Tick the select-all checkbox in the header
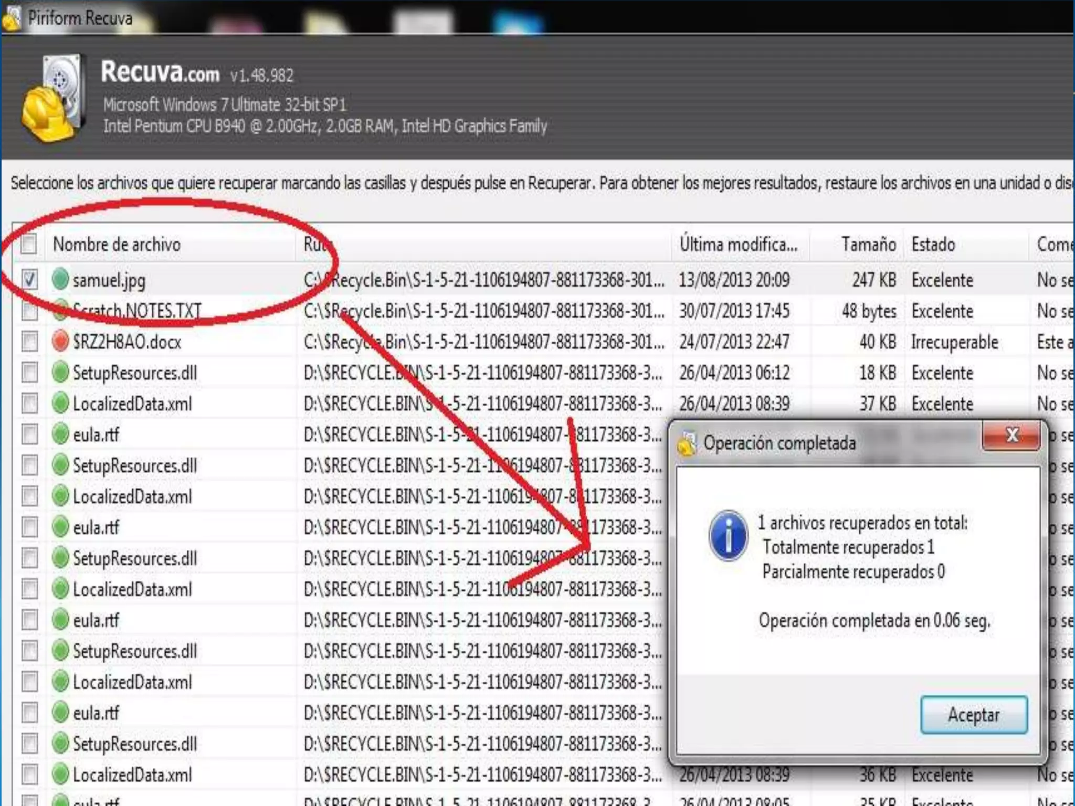Screen dimensions: 1075x806 pyautogui.click(x=29, y=244)
